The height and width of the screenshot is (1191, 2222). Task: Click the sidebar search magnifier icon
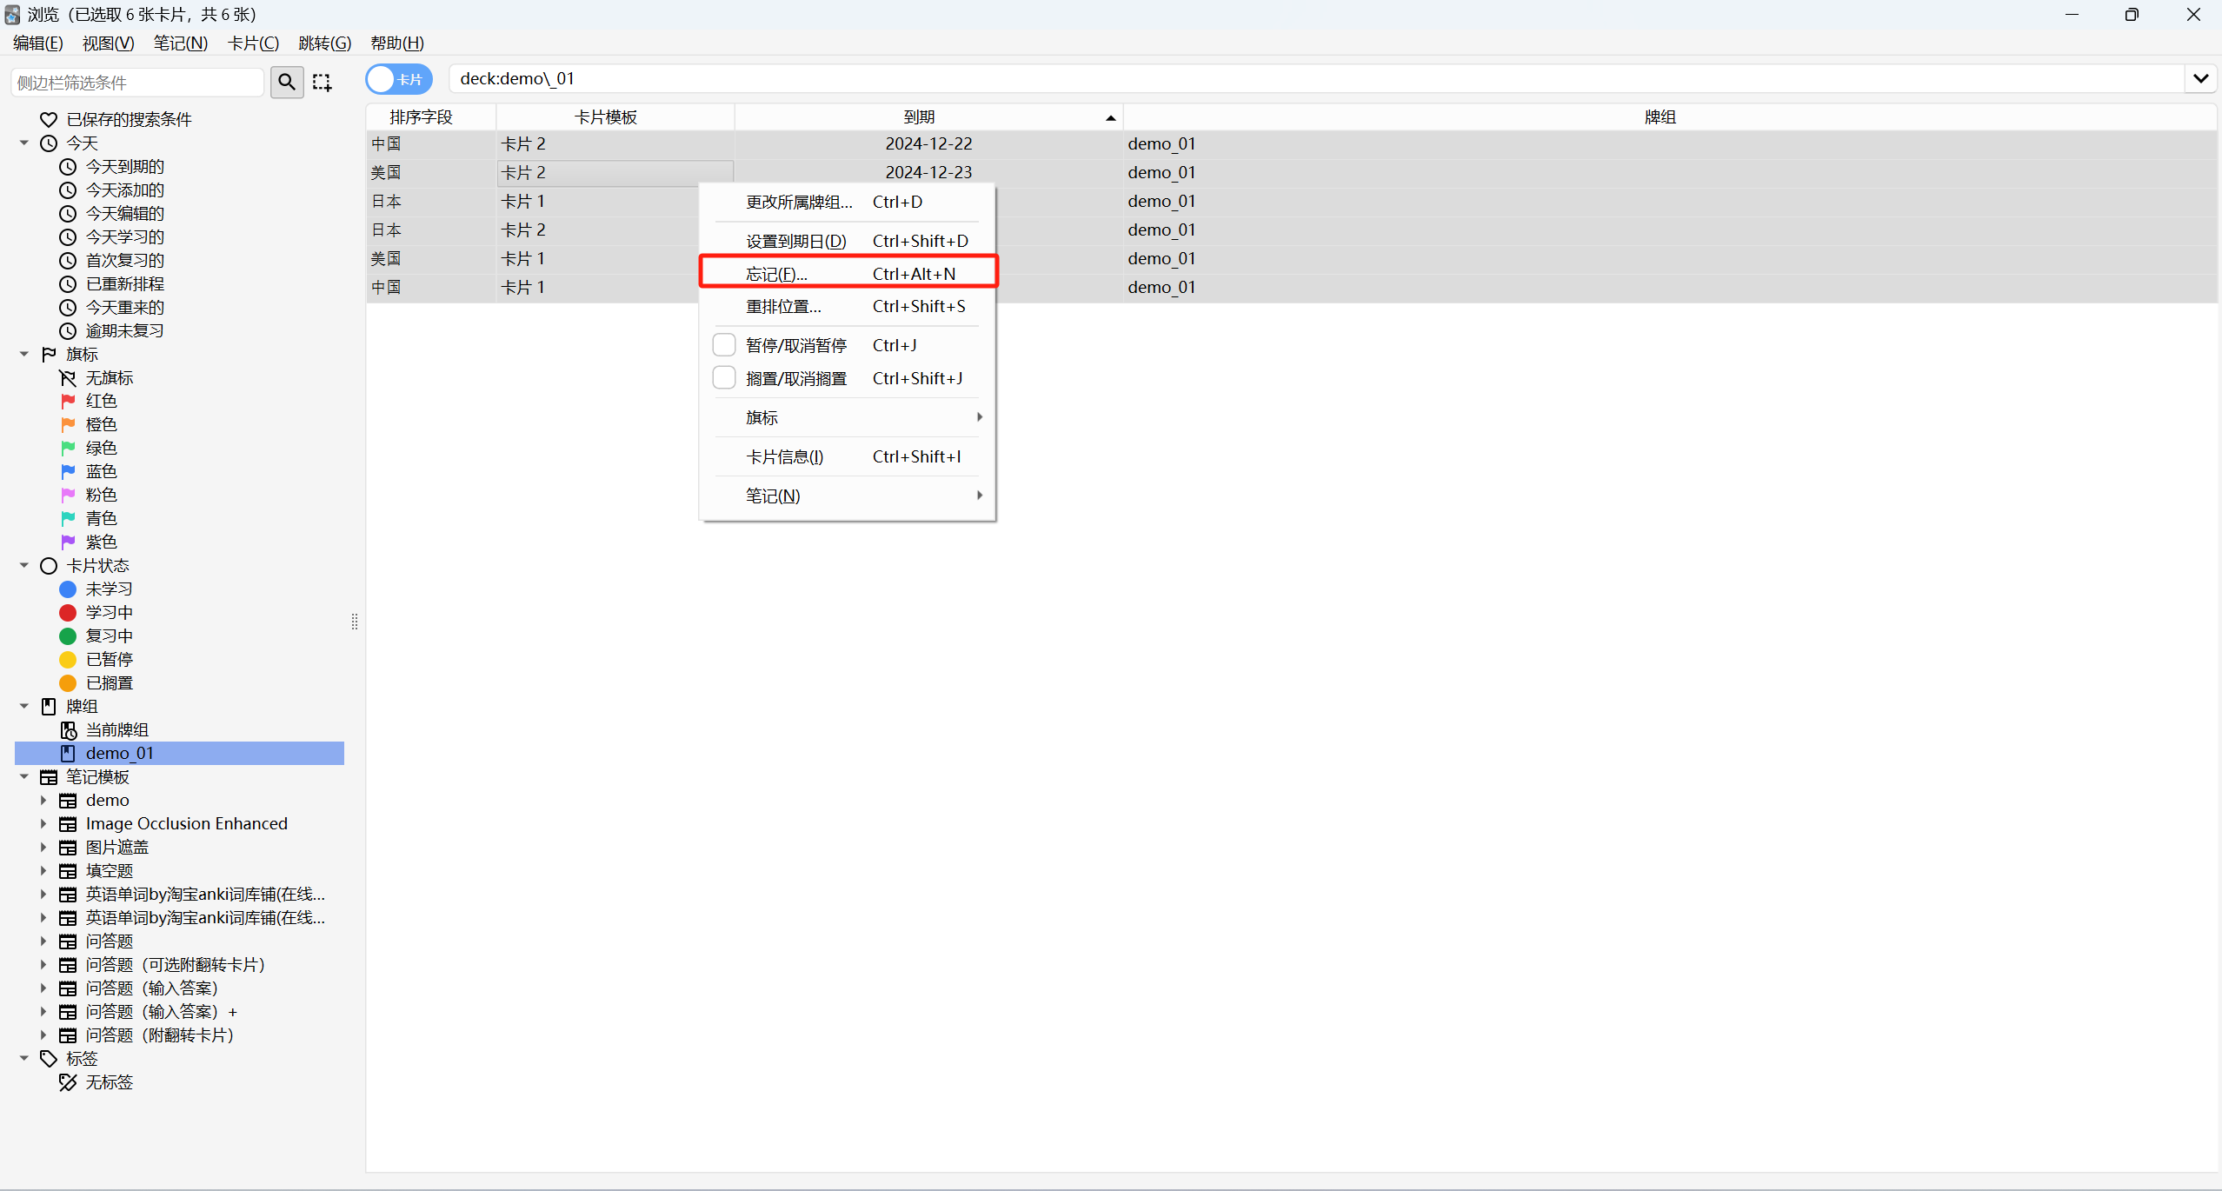pos(287,82)
